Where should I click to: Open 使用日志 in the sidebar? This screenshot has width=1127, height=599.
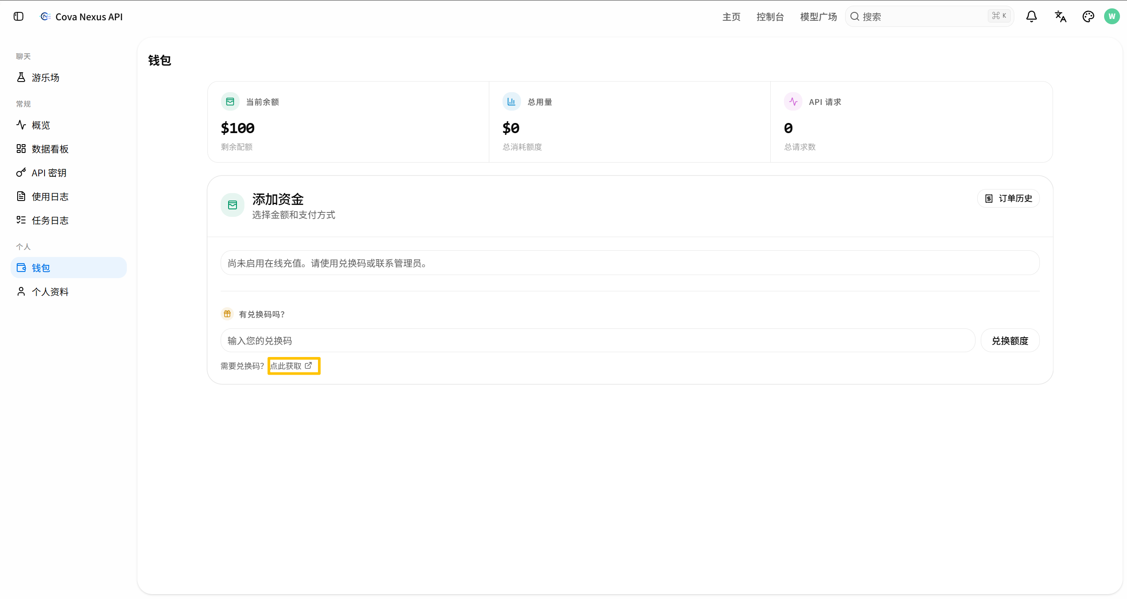[68, 197]
